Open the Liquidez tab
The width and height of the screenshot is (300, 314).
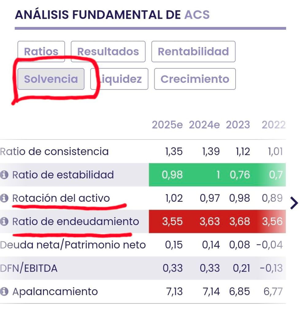coord(120,79)
